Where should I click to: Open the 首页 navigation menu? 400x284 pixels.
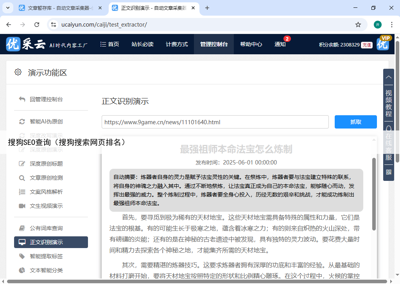coord(109,44)
